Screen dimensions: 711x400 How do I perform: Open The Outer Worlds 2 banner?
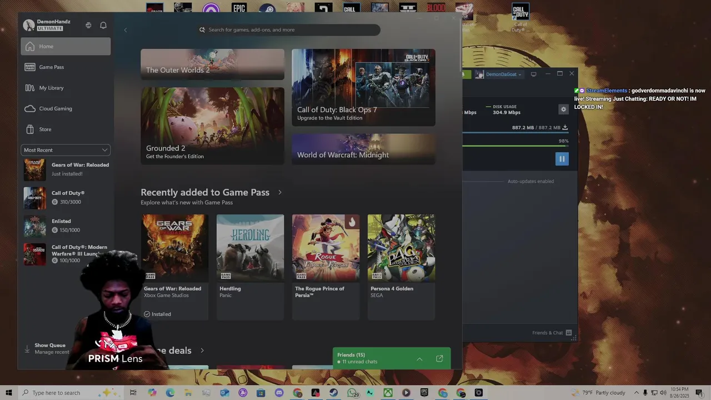tap(212, 64)
